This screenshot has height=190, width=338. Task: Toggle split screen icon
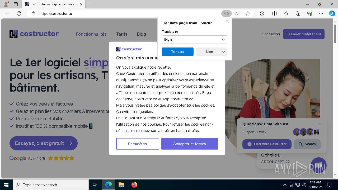[274, 13]
